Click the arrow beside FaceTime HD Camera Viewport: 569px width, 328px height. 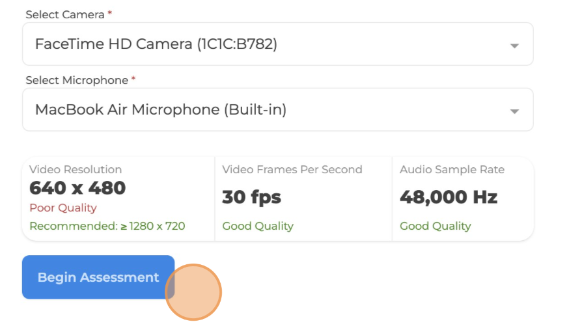514,46
